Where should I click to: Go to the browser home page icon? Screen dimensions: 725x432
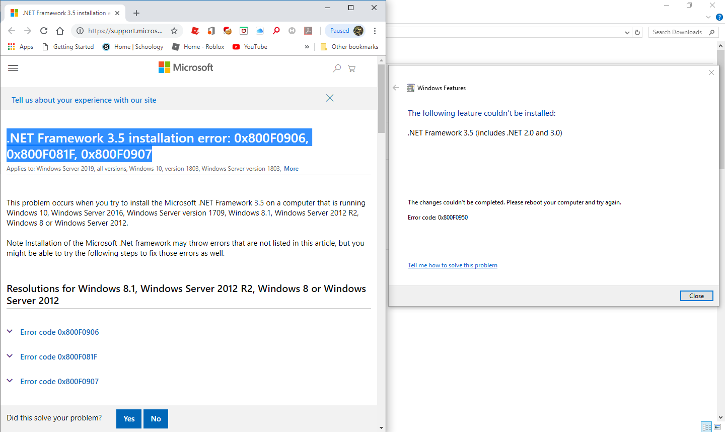(60, 31)
